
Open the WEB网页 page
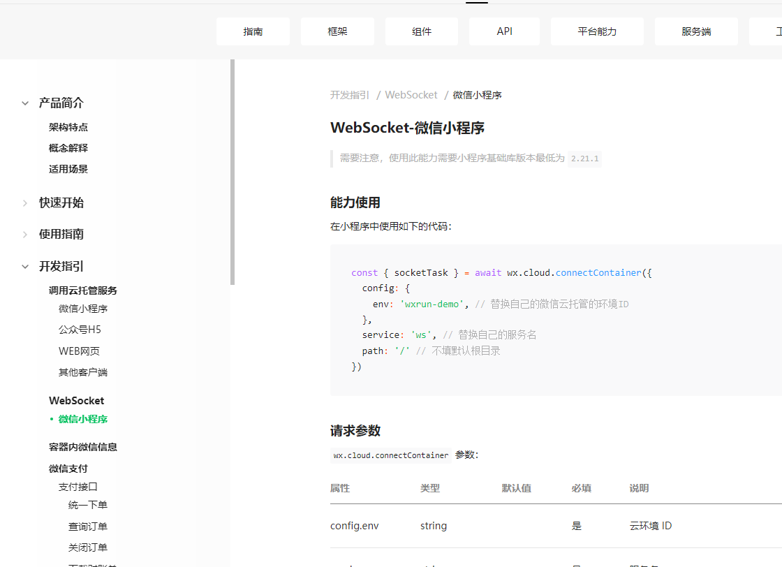point(79,351)
